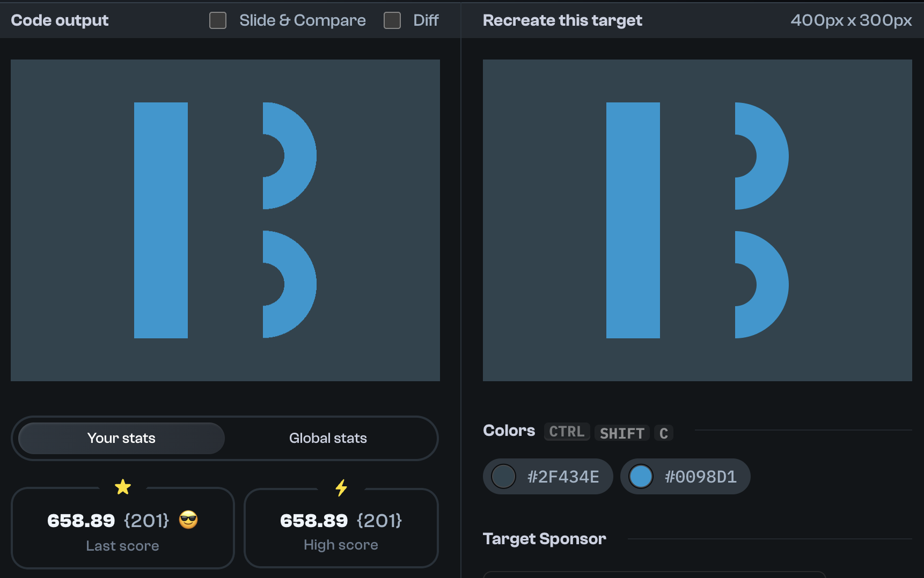Click the lightning bolt above High score
924x578 pixels.
(341, 487)
